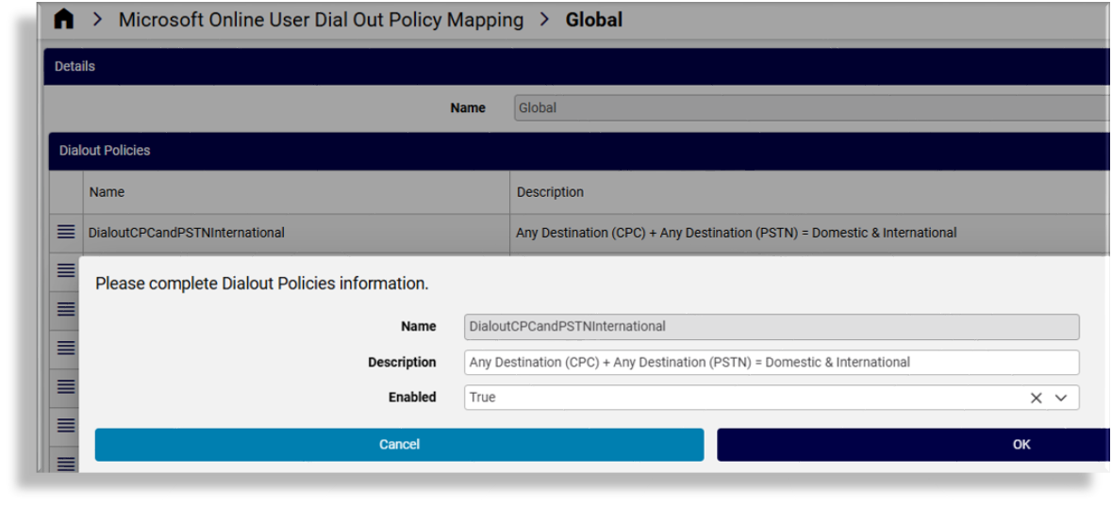Expand the Enabled dropdown arrow

(1061, 398)
